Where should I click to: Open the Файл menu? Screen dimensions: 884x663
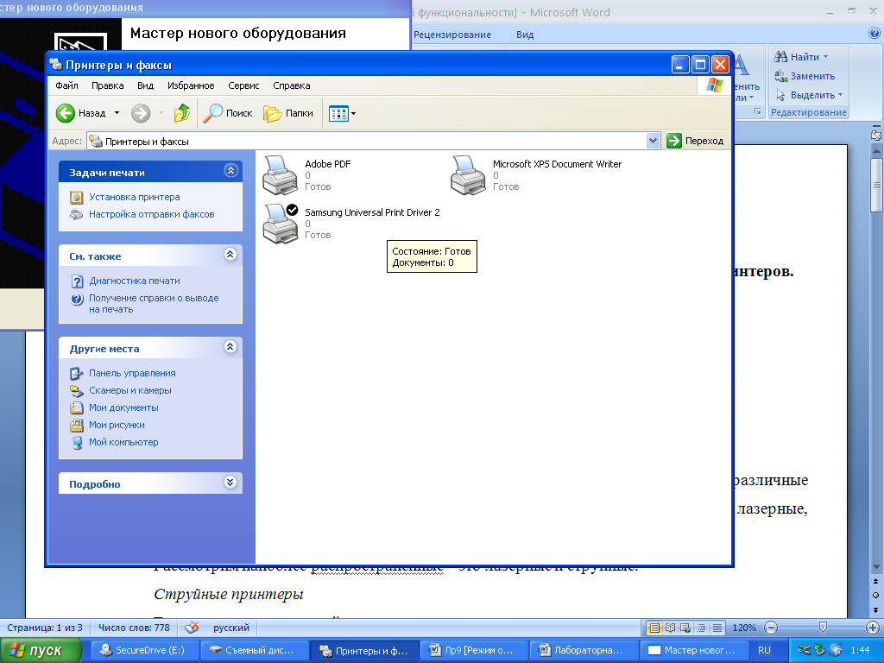click(66, 85)
